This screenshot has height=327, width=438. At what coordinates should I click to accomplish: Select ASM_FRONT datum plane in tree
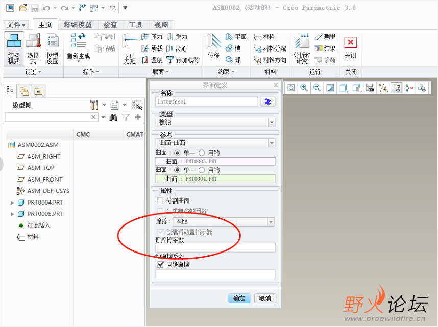[x=40, y=180]
